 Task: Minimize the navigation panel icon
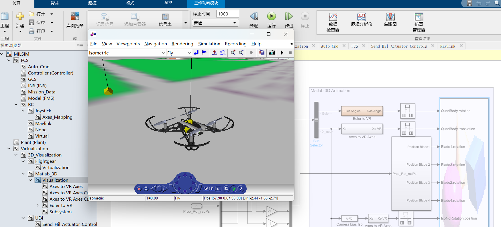(146, 189)
